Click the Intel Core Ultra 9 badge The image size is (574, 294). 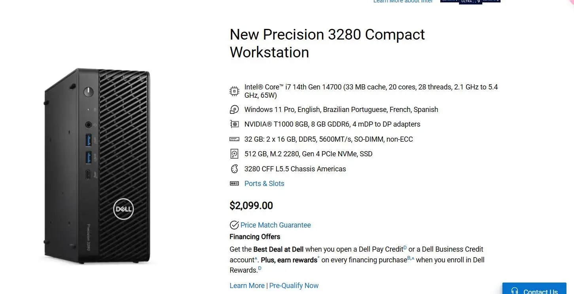[x=470, y=2]
